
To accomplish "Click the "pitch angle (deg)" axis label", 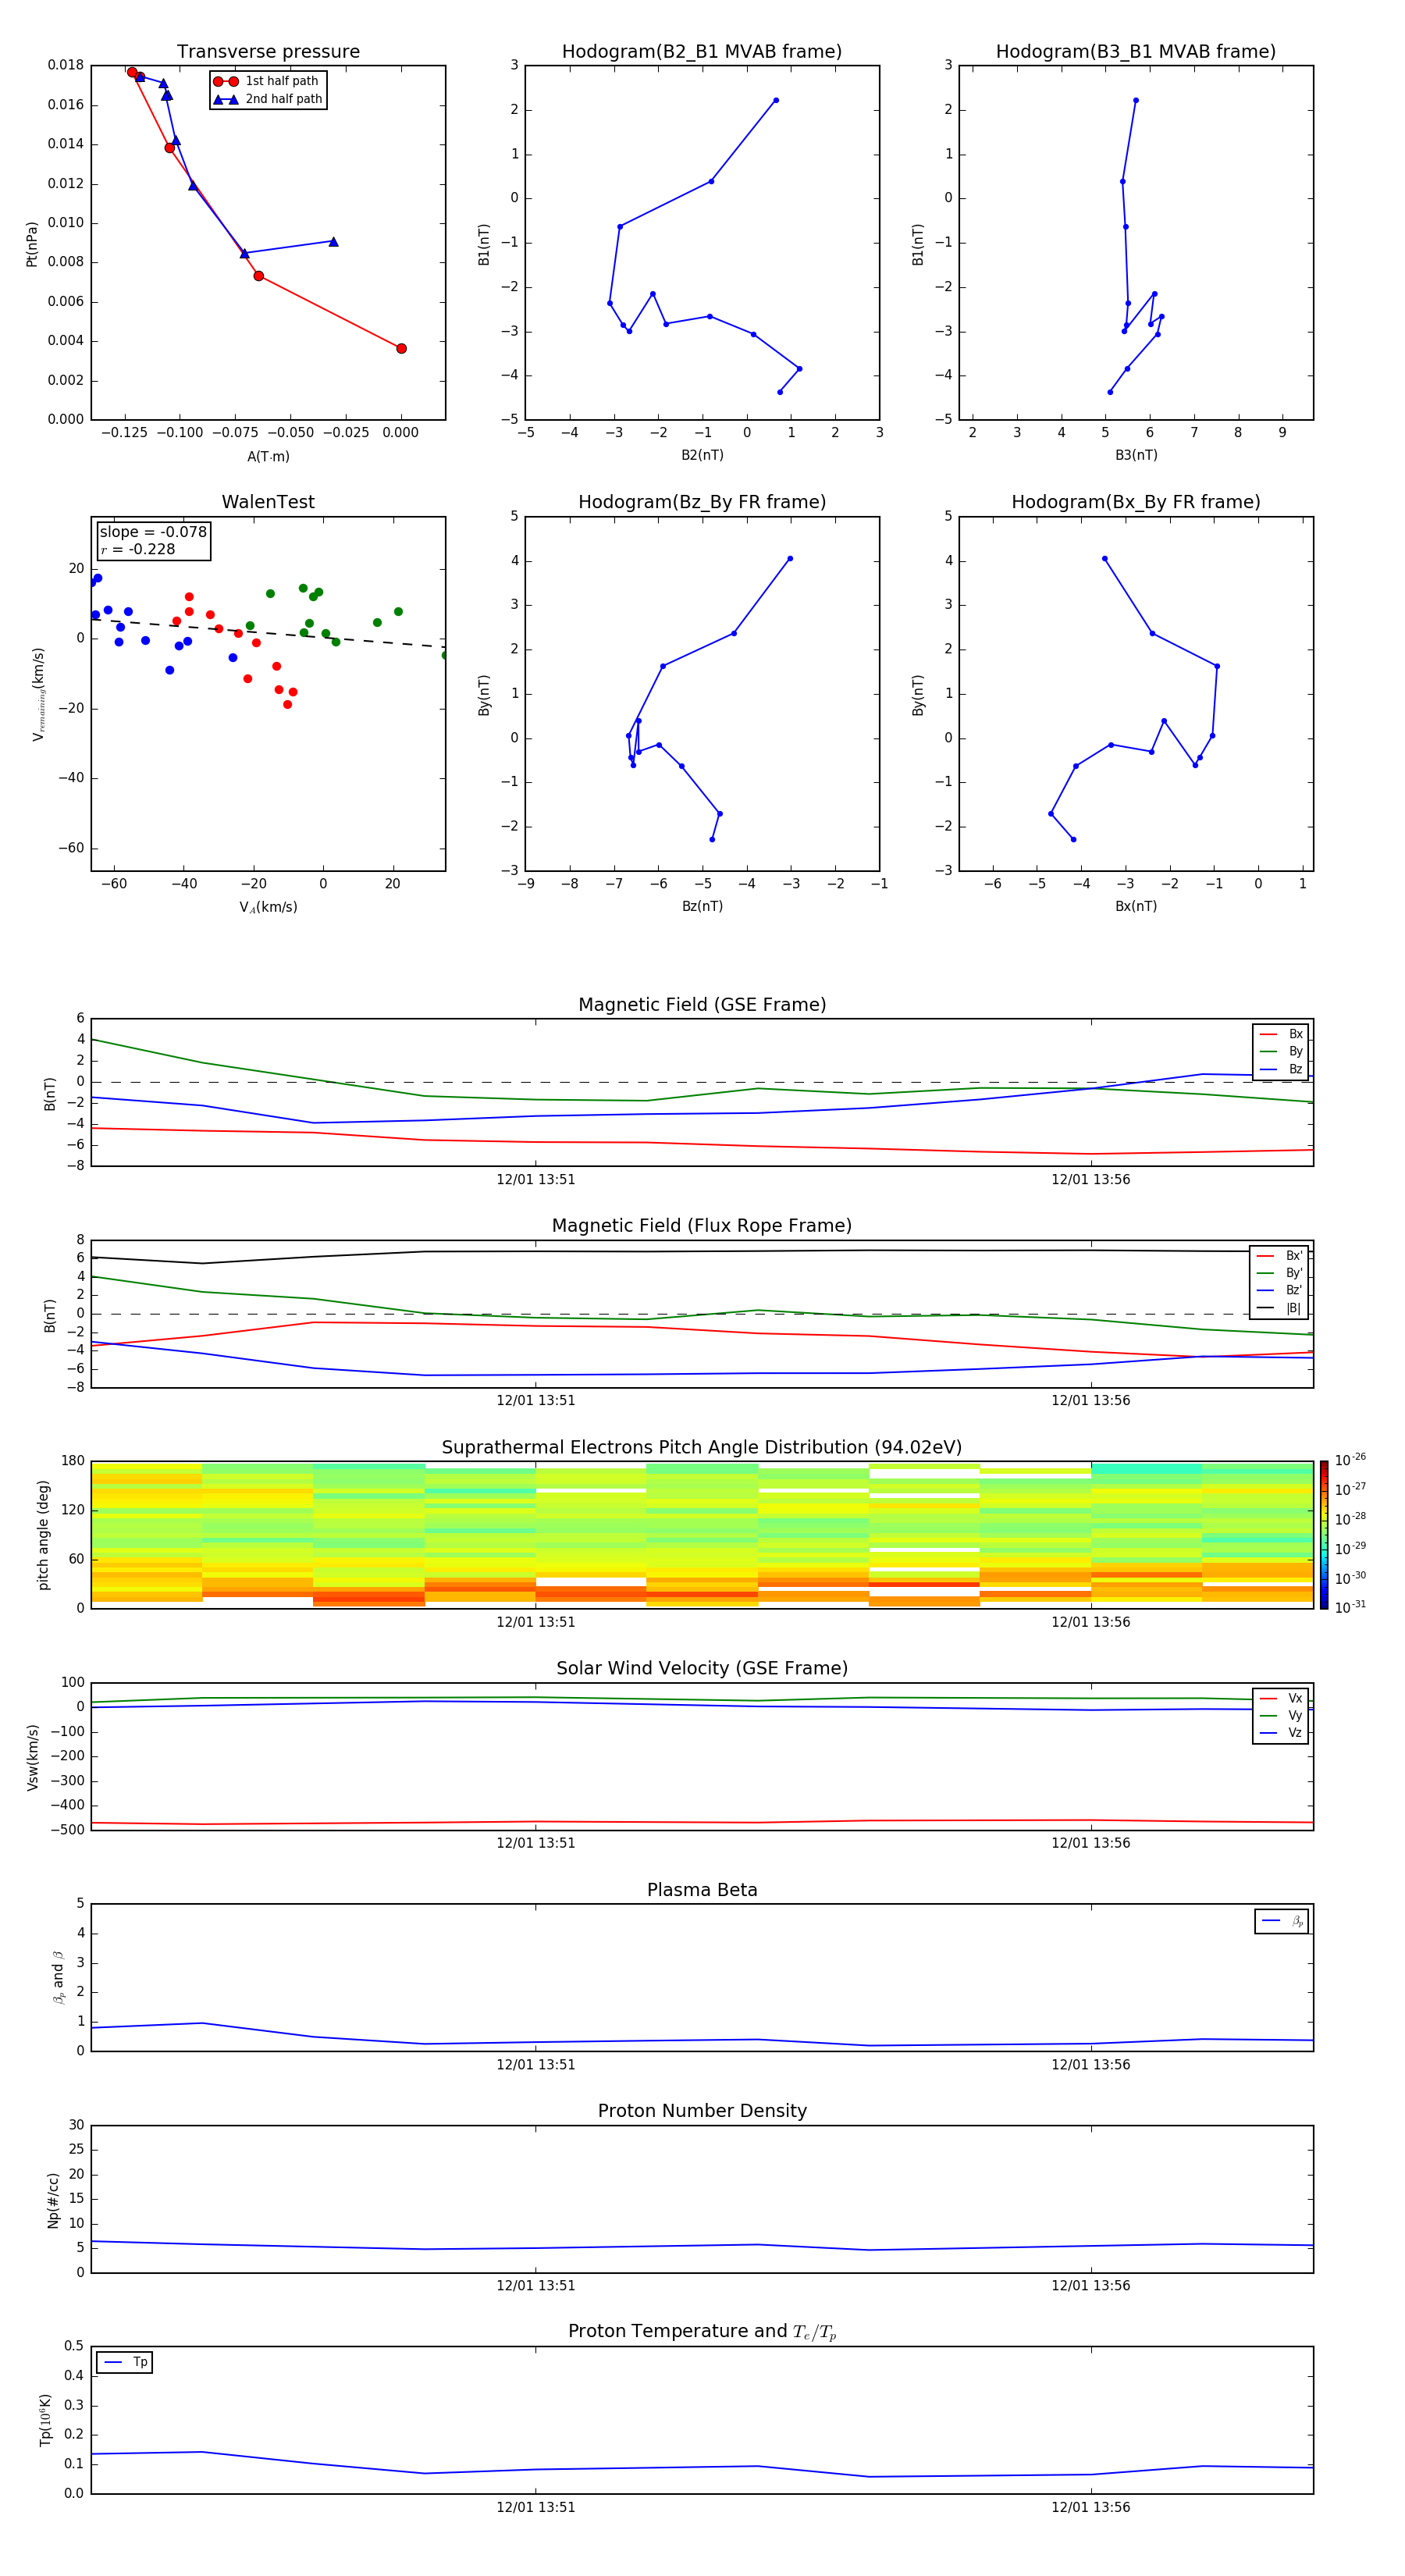I will [43, 1535].
